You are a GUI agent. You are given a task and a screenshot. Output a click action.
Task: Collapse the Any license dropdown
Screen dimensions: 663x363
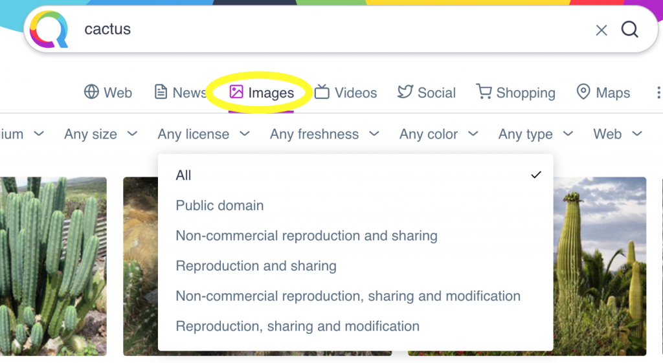click(x=203, y=134)
